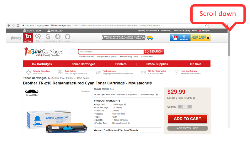
Task: Click the browser back arrow
Action: (9, 25)
